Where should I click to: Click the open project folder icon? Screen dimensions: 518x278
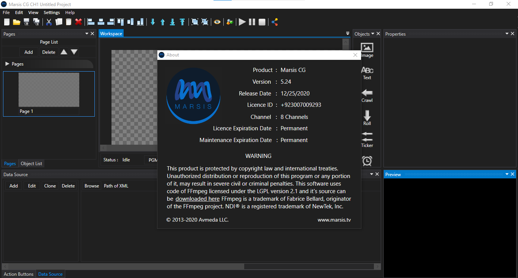[17, 22]
